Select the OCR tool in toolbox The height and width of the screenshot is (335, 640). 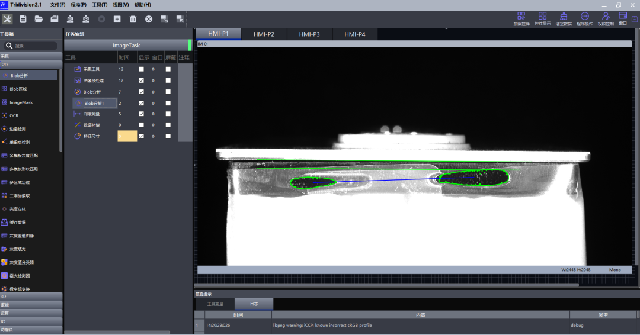pos(14,115)
